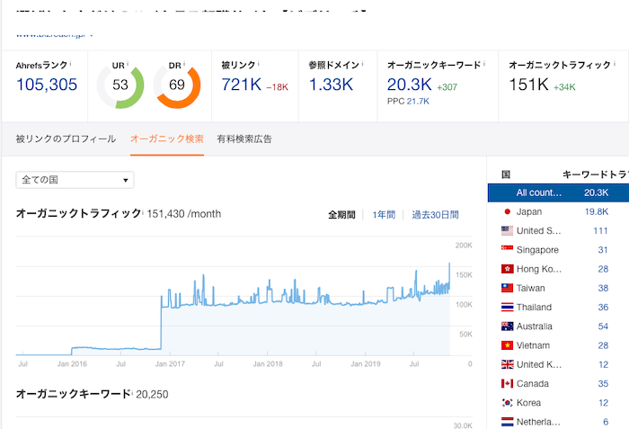
Task: Open the 有料検索広告 tab
Action: click(244, 139)
